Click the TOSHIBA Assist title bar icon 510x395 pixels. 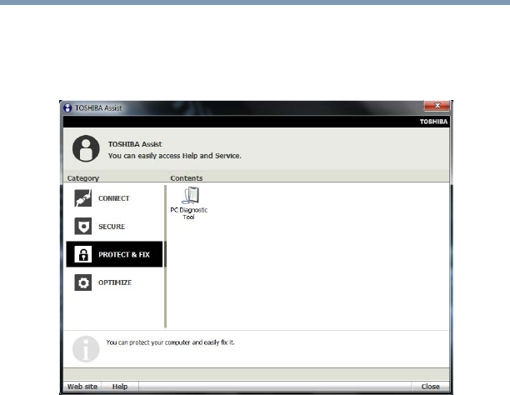click(x=67, y=108)
